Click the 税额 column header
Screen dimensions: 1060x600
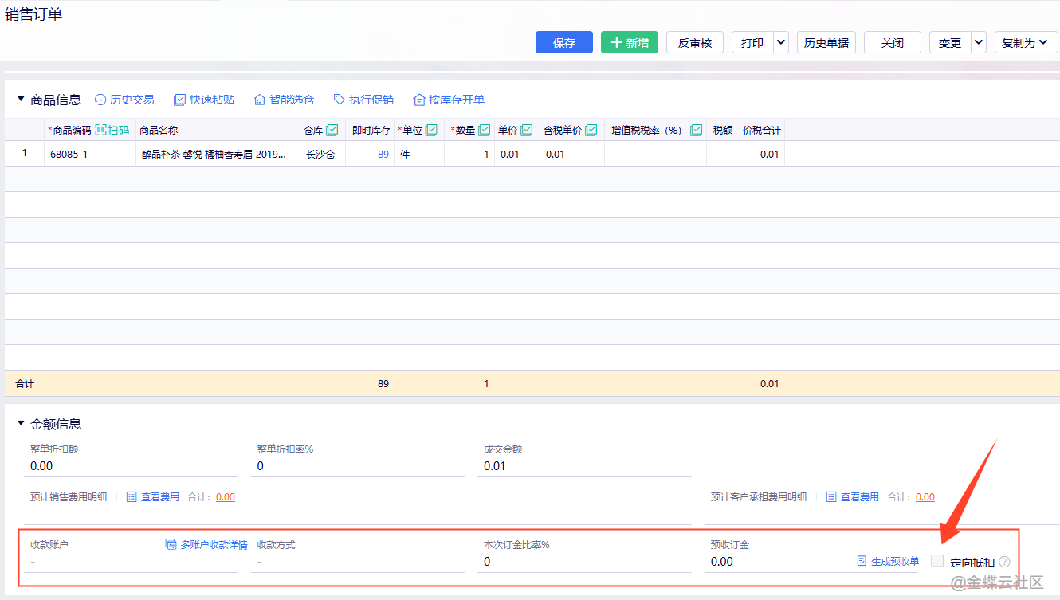click(x=722, y=130)
